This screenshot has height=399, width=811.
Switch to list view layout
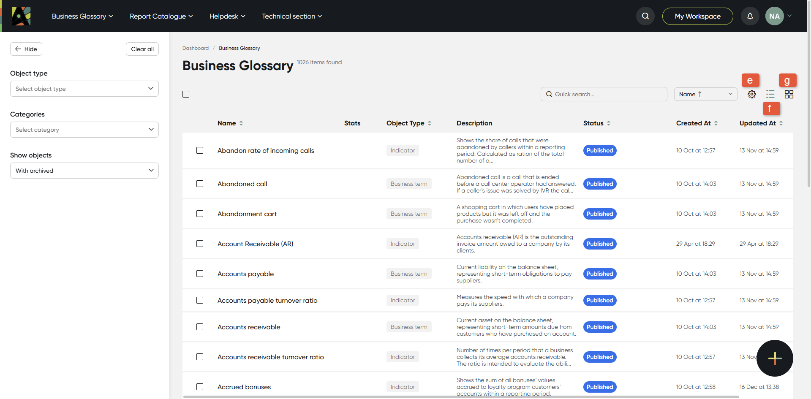click(770, 94)
